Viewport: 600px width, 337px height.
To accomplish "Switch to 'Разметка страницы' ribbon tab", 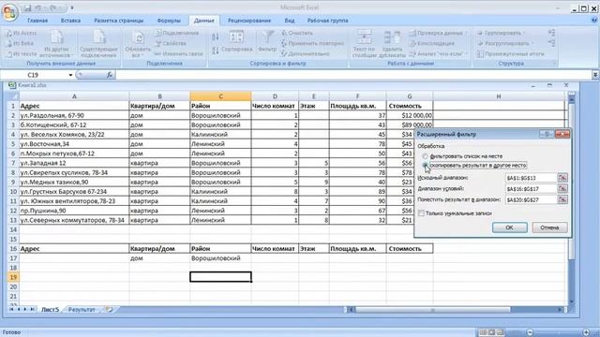I will [119, 21].
